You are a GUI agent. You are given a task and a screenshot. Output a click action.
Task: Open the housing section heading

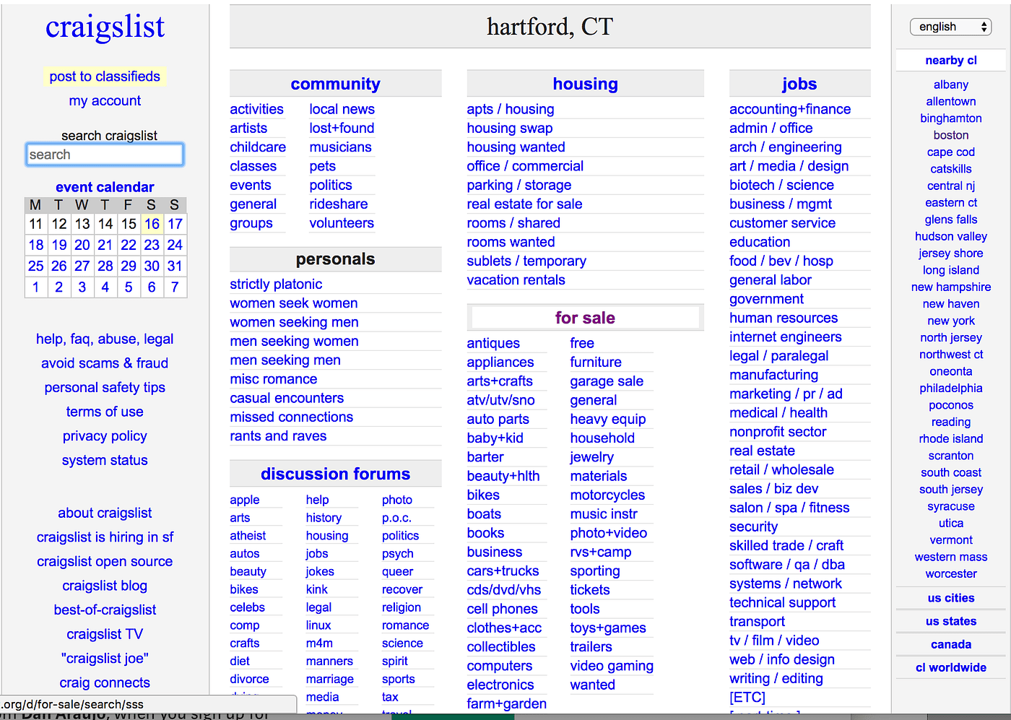point(585,84)
